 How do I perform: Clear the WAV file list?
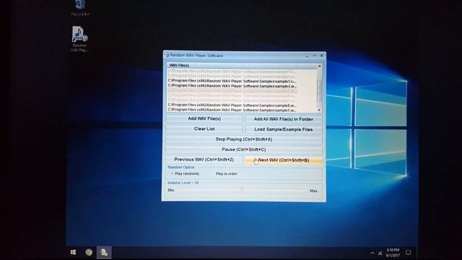(204, 129)
